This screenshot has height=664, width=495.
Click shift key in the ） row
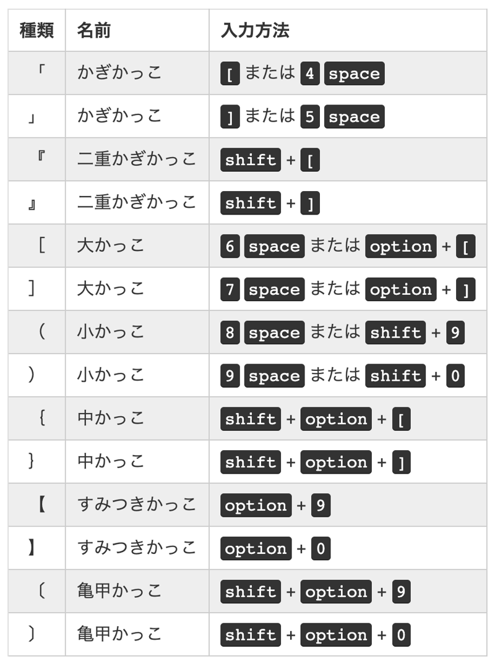(395, 376)
